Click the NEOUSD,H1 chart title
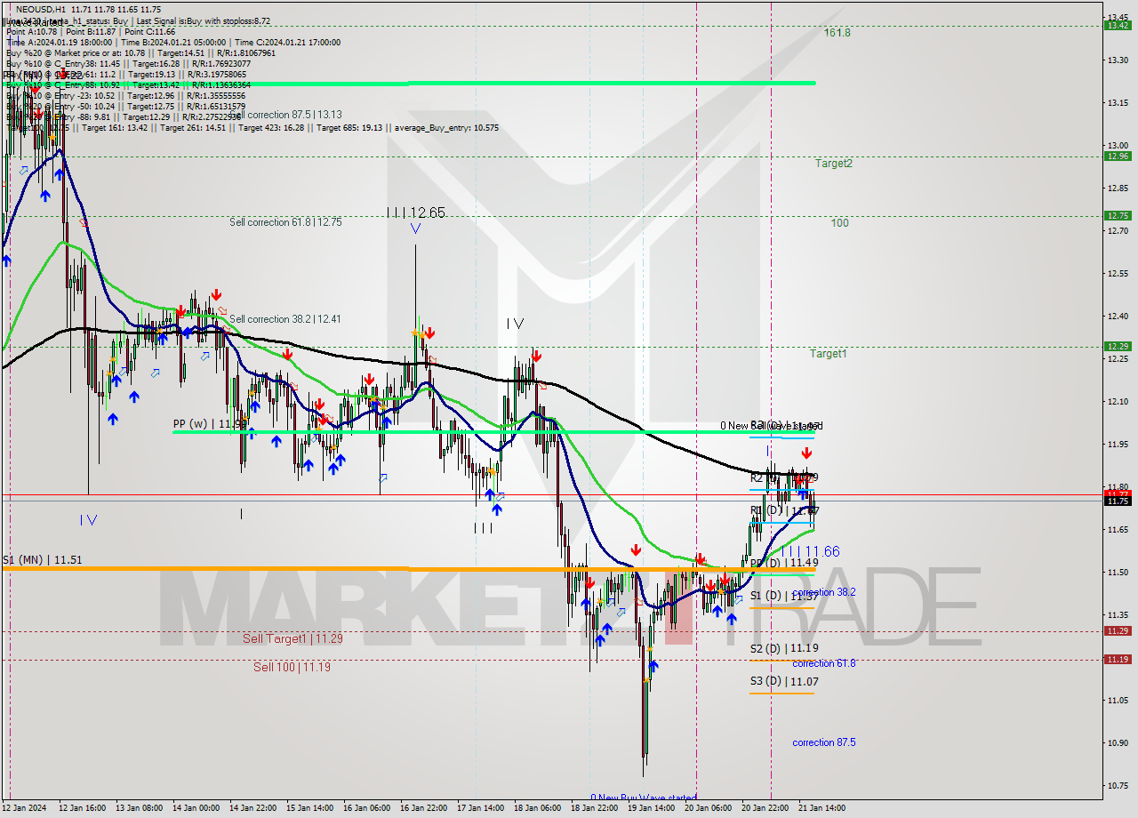 pyautogui.click(x=40, y=9)
